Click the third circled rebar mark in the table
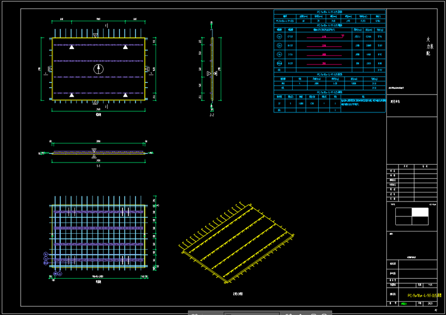This screenshot has width=446, height=315. click(x=279, y=54)
